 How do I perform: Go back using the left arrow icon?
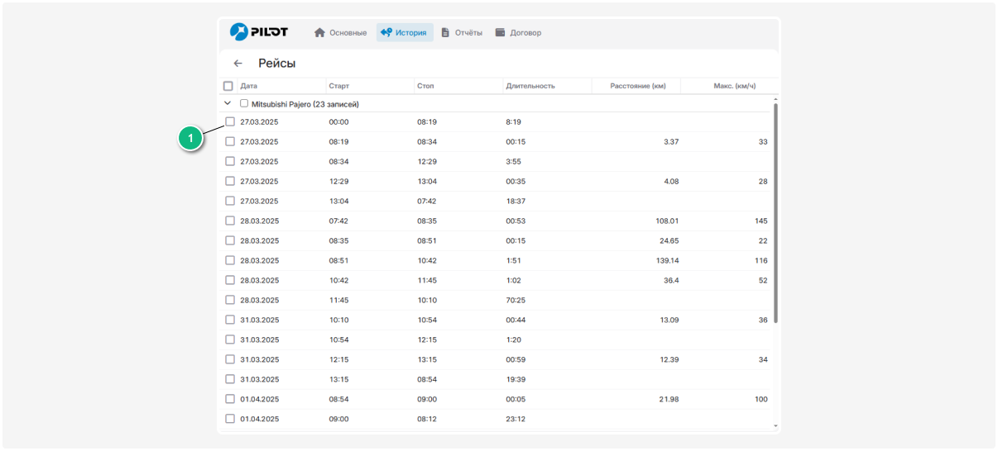click(x=238, y=64)
